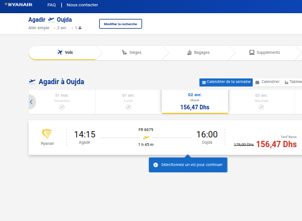Click the plane icon beside Agadir à Oujda heading
The width and height of the screenshot is (302, 221).
32,82
